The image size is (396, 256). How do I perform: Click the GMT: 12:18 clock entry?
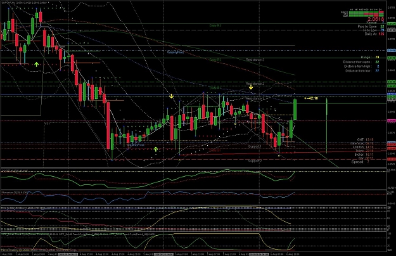point(365,139)
